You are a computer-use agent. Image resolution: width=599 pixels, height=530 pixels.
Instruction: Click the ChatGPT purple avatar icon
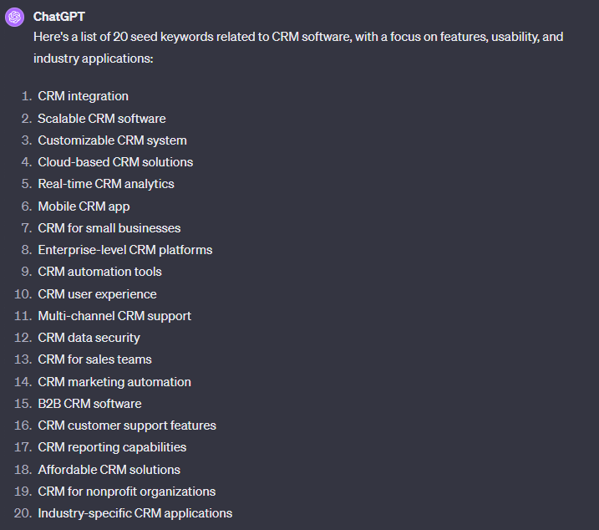click(x=14, y=18)
